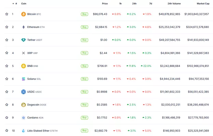Toggle the favorite star for Lido Staked Ether
The width and height of the screenshot is (213, 136).
[6, 131]
